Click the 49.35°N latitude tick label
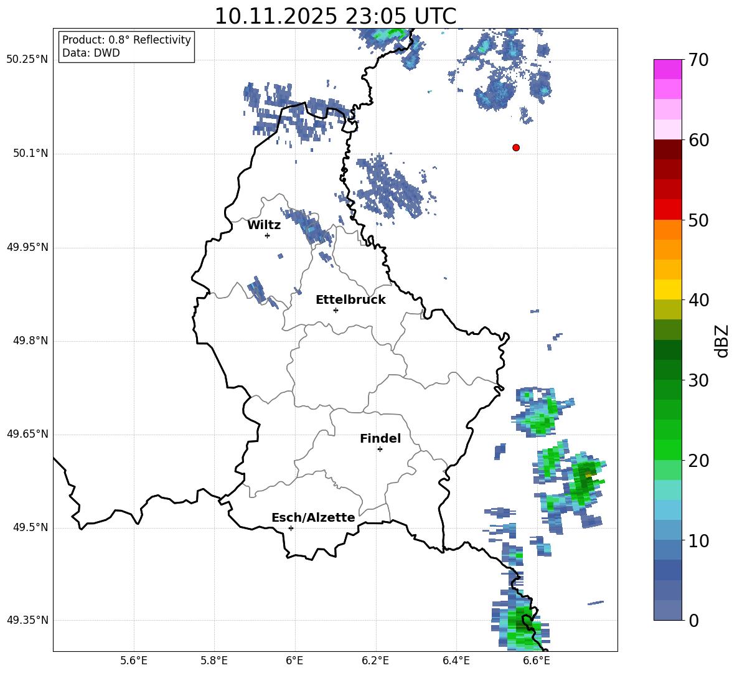The width and height of the screenshot is (737, 673). point(27,620)
